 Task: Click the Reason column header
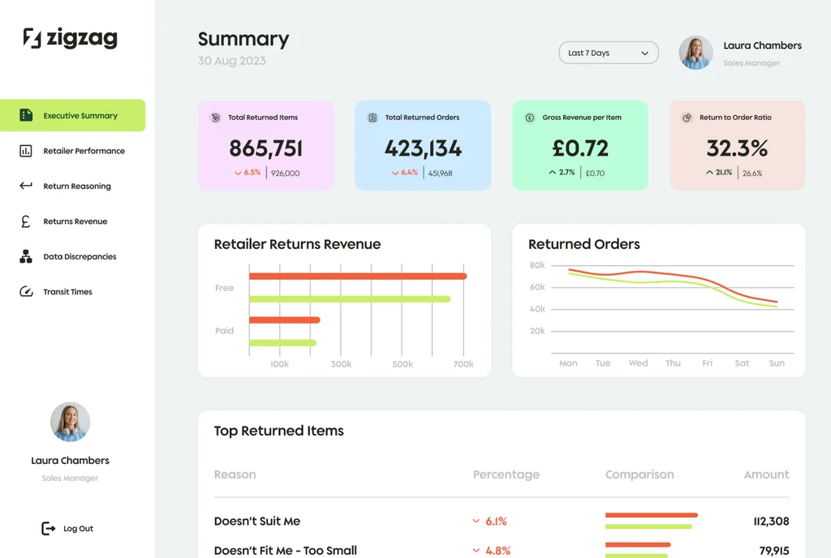click(x=235, y=474)
